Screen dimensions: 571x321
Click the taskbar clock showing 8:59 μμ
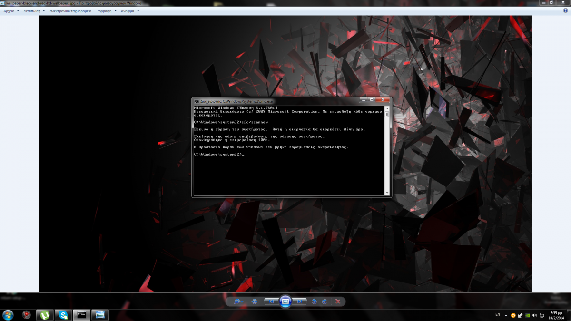556,315
